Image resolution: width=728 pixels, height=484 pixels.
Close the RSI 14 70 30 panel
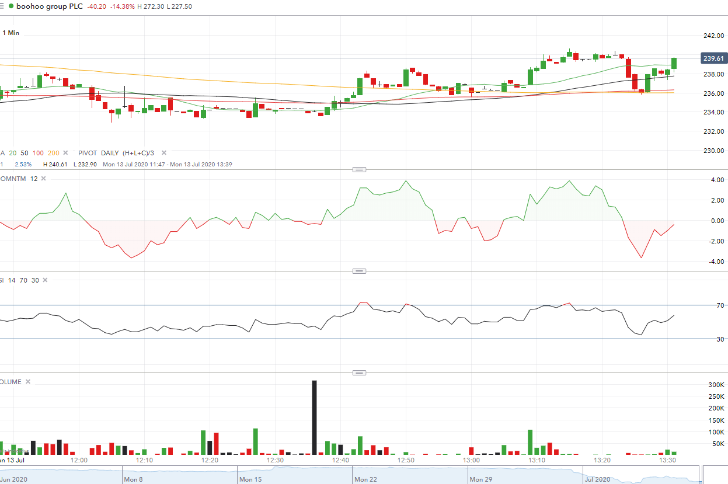pyautogui.click(x=45, y=280)
